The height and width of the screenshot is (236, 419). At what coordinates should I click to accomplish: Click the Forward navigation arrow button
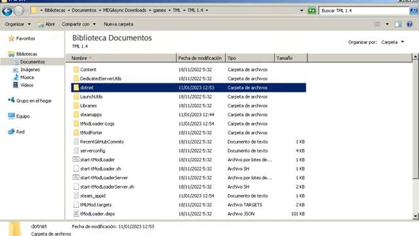18,11
